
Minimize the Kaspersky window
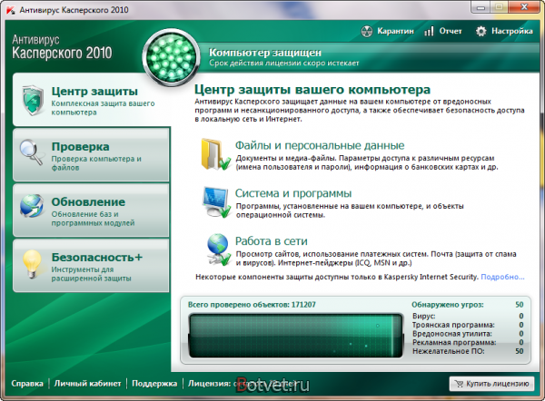[x=481, y=7]
